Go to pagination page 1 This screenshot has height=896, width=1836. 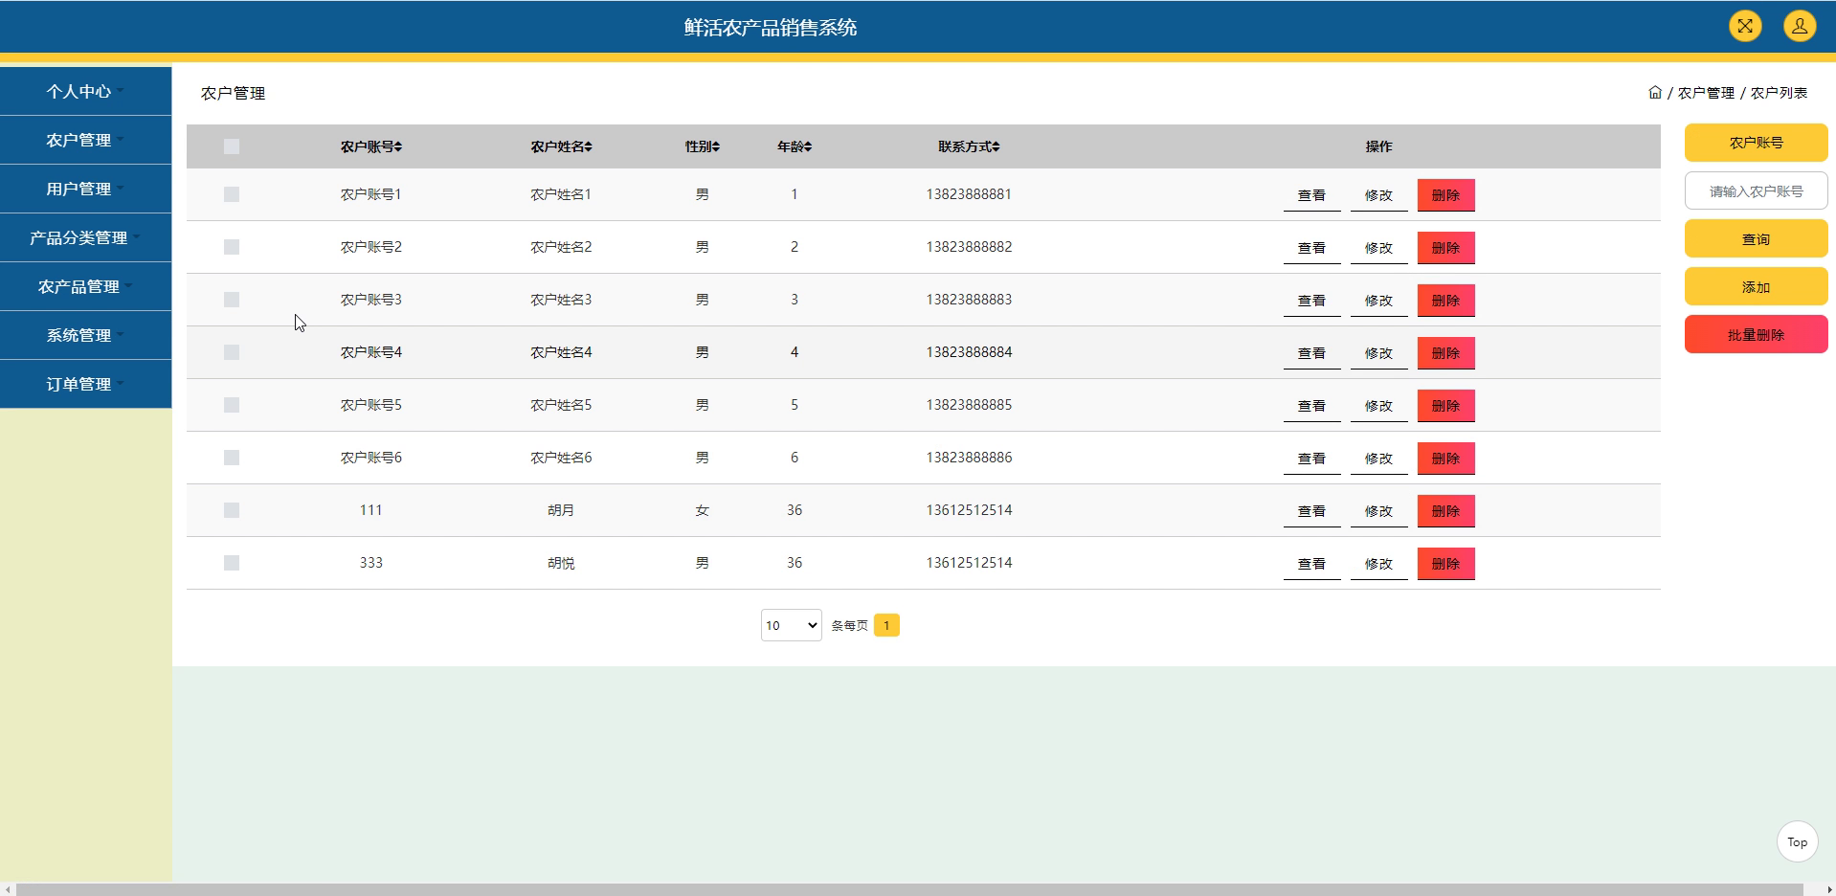tap(886, 625)
